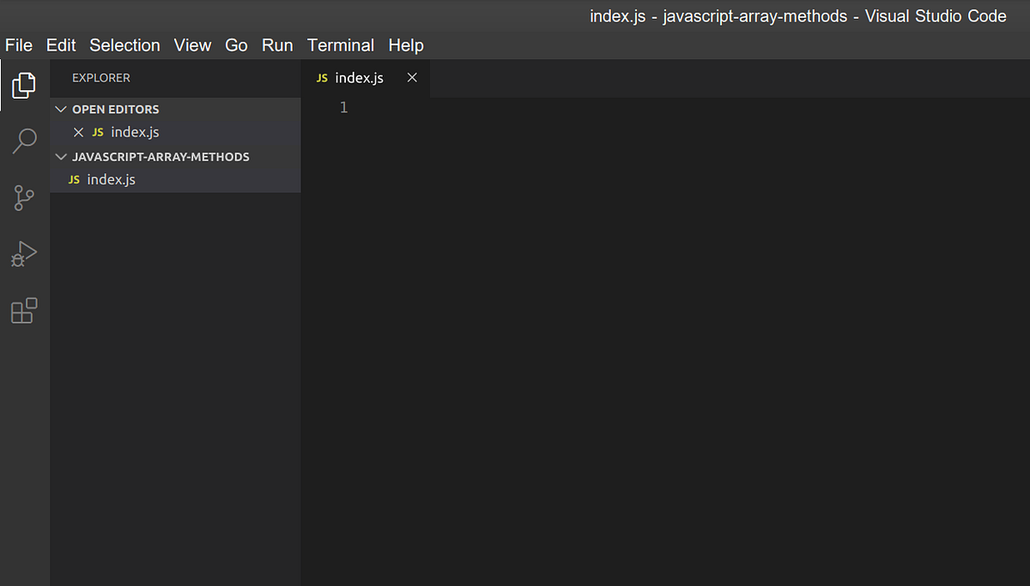Screen dimensions: 1030x586
Task: Collapse the JAVASCRIPT-ARRAY-METHODS folder tree
Action: click(x=60, y=157)
